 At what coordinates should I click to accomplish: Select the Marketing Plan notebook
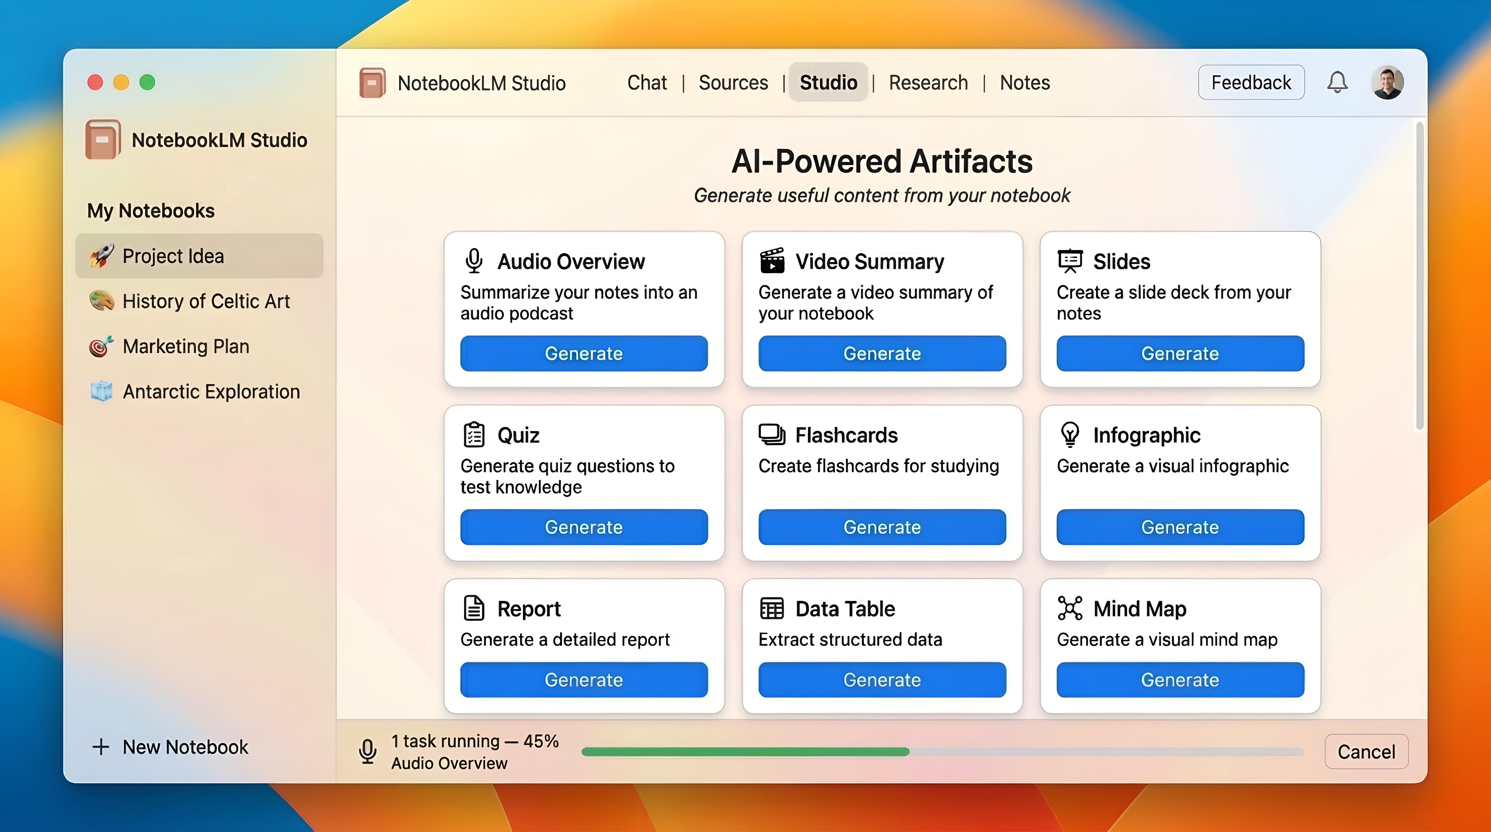(185, 346)
